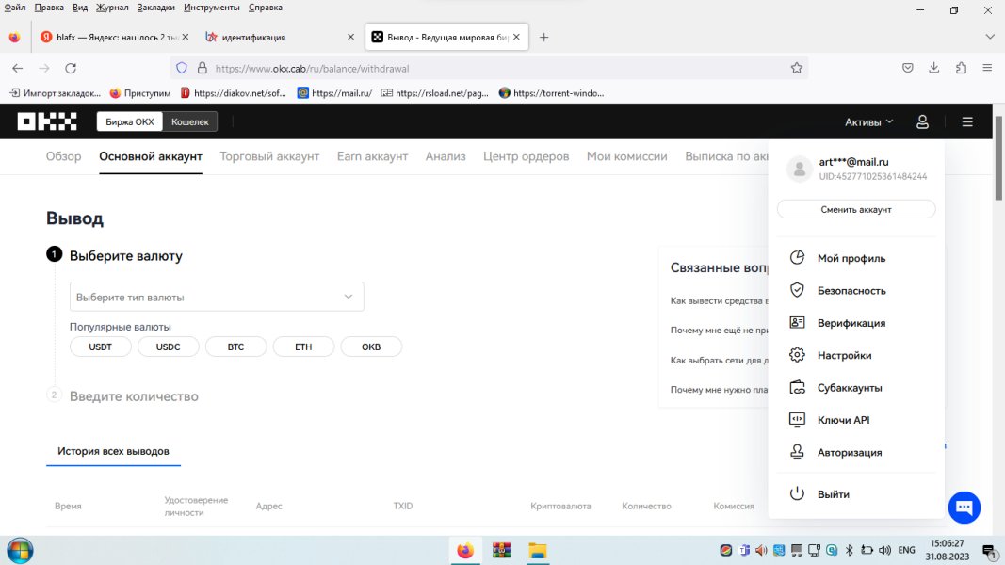Open Firefox from the taskbar
Viewport: 1005px width, 565px height.
465,550
